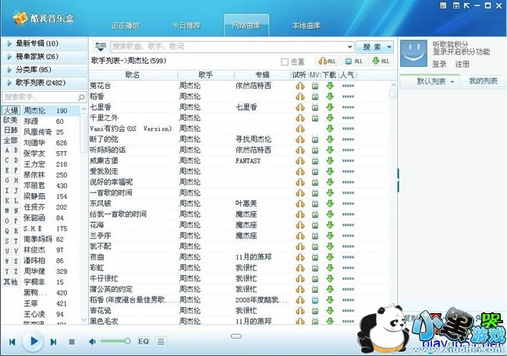The height and width of the screenshot is (356, 507).
Task: Switch to the 正在播放 tab
Action: click(126, 26)
